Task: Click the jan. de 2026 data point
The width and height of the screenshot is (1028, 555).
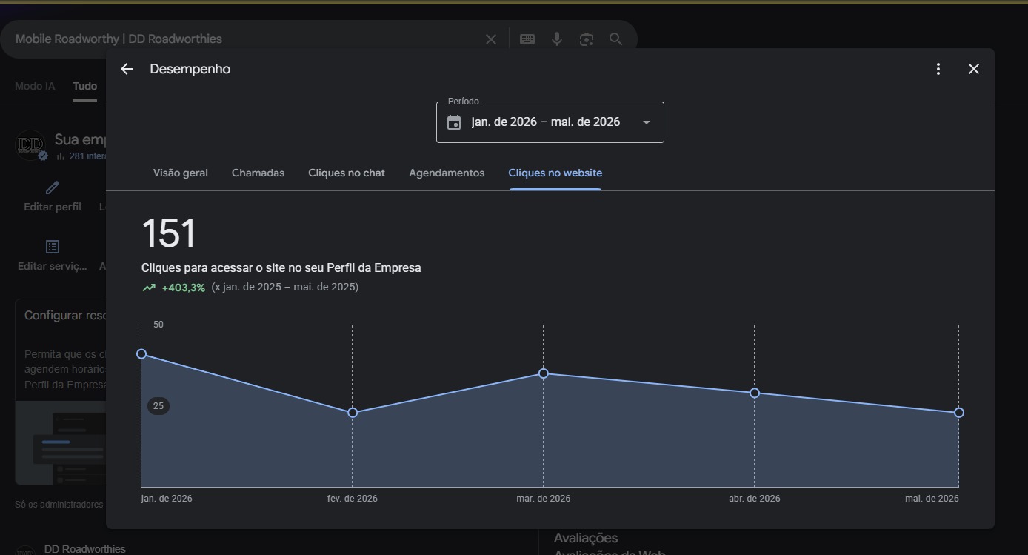Action: 141,354
